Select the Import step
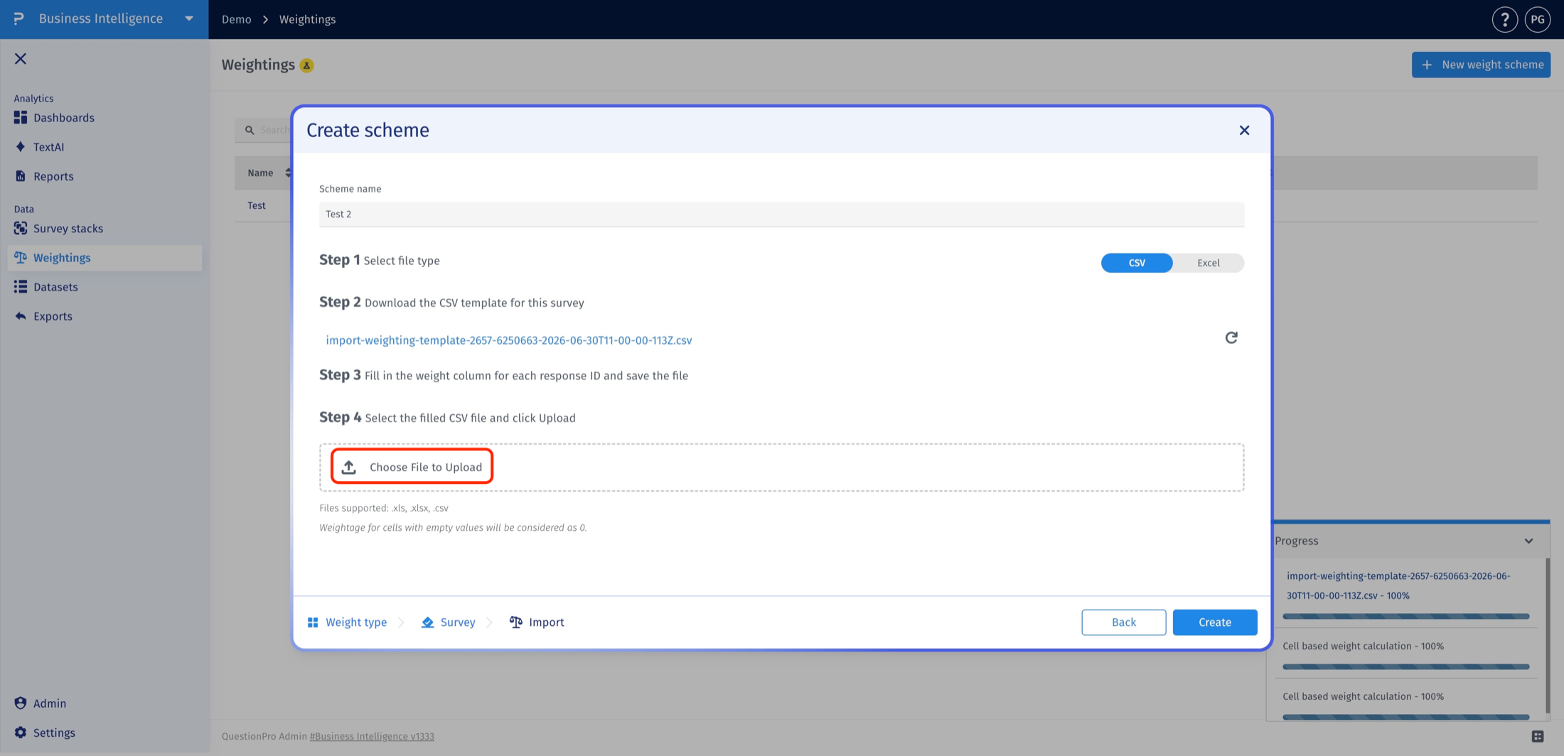The image size is (1564, 756). [546, 622]
